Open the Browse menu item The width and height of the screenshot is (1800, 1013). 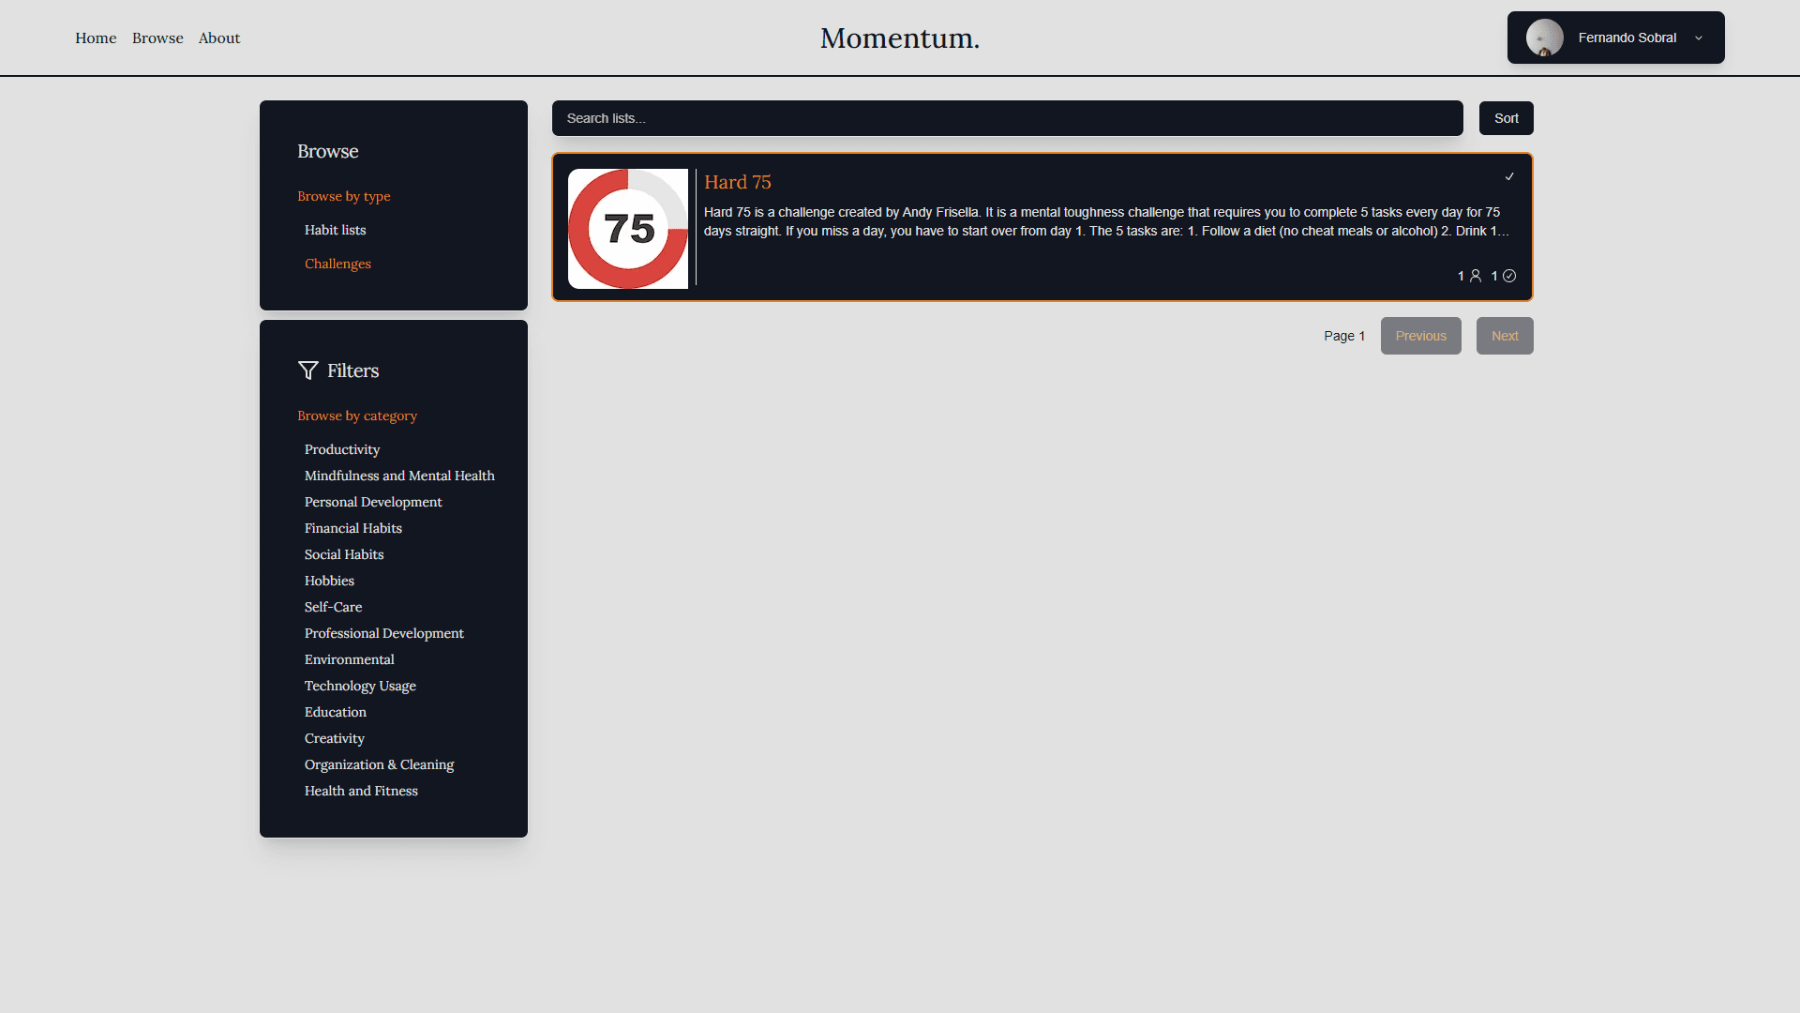(x=158, y=38)
